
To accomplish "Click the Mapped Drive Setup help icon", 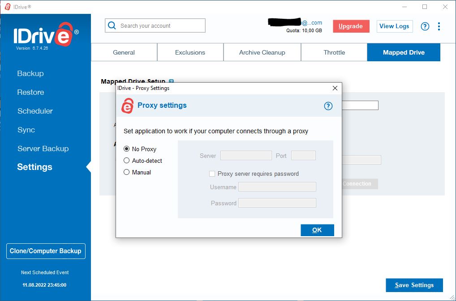I will click(171, 81).
